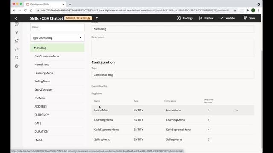
Task: Click the Description text area
Action: (x=173, y=48)
